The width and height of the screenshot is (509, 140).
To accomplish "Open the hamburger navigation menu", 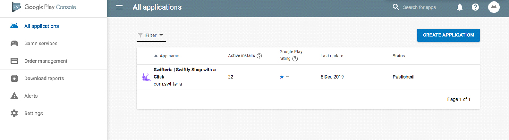I will click(x=119, y=7).
